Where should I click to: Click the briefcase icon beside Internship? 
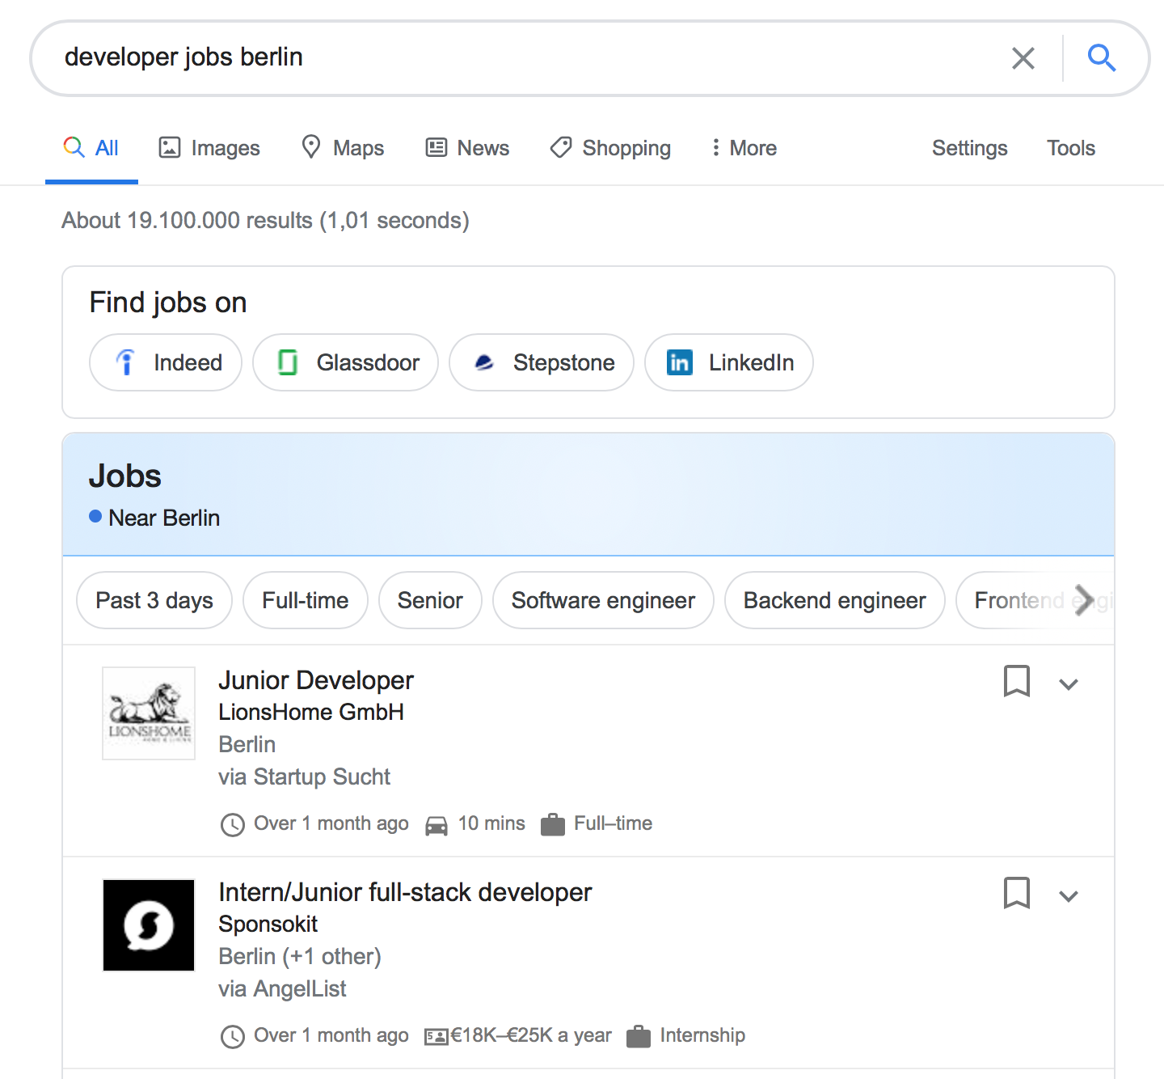[x=639, y=1036]
